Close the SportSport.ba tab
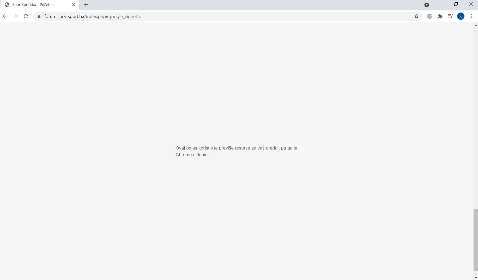This screenshot has height=280, width=478. [74, 5]
